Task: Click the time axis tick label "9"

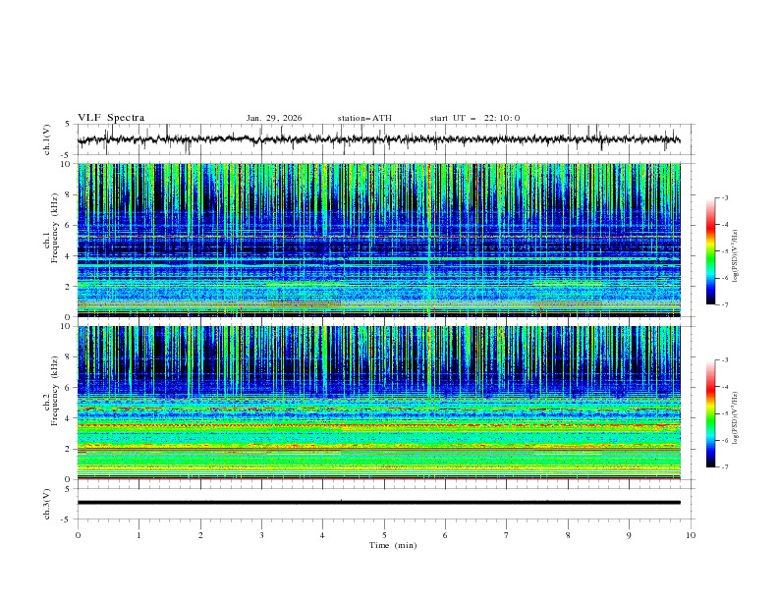Action: point(629,535)
